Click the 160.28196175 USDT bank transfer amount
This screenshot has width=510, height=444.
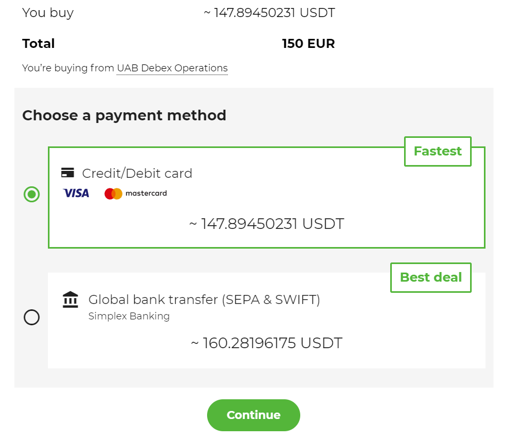[267, 343]
